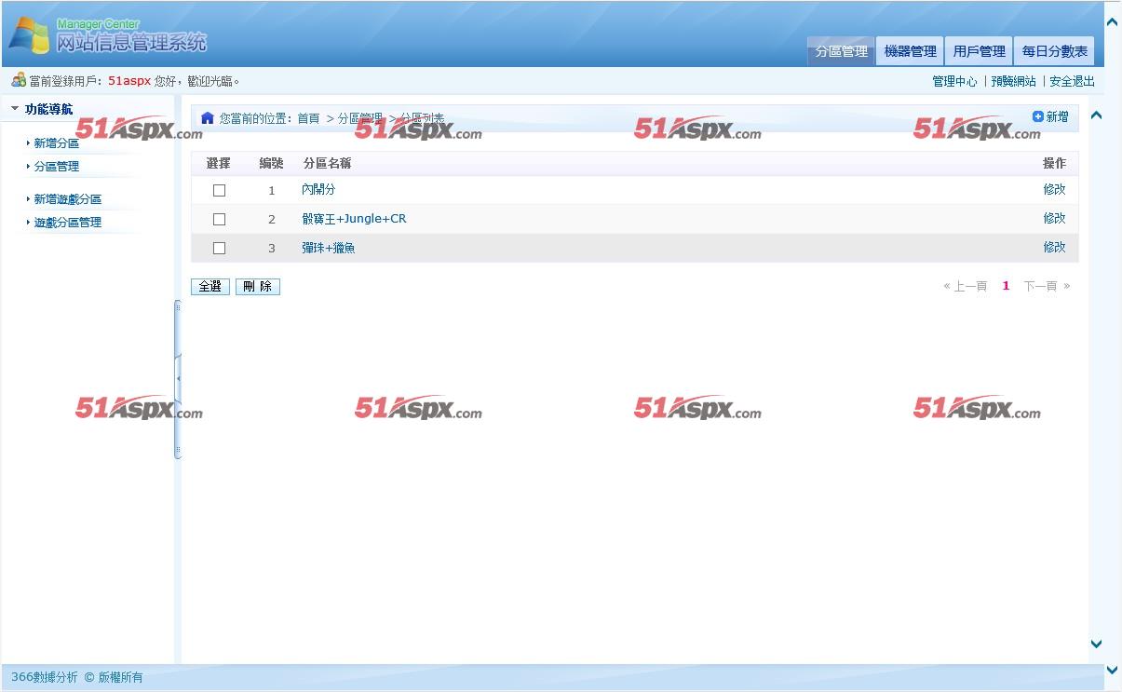Screen dimensions: 1122x692
Task: Switch to the 機器管理 tab
Action: click(910, 51)
